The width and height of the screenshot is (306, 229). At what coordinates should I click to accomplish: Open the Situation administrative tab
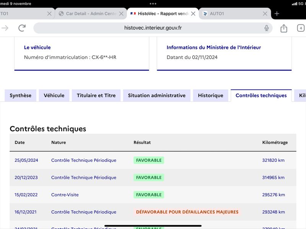(x=157, y=95)
